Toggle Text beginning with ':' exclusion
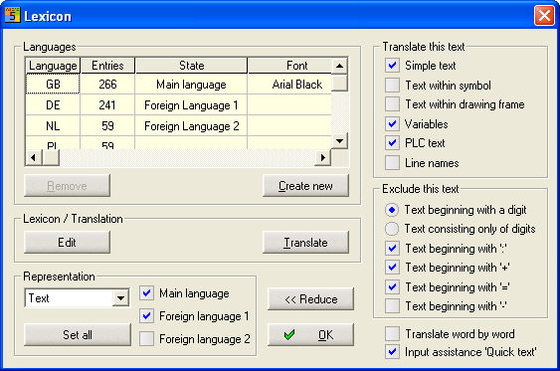This screenshot has width=560, height=371. click(392, 249)
